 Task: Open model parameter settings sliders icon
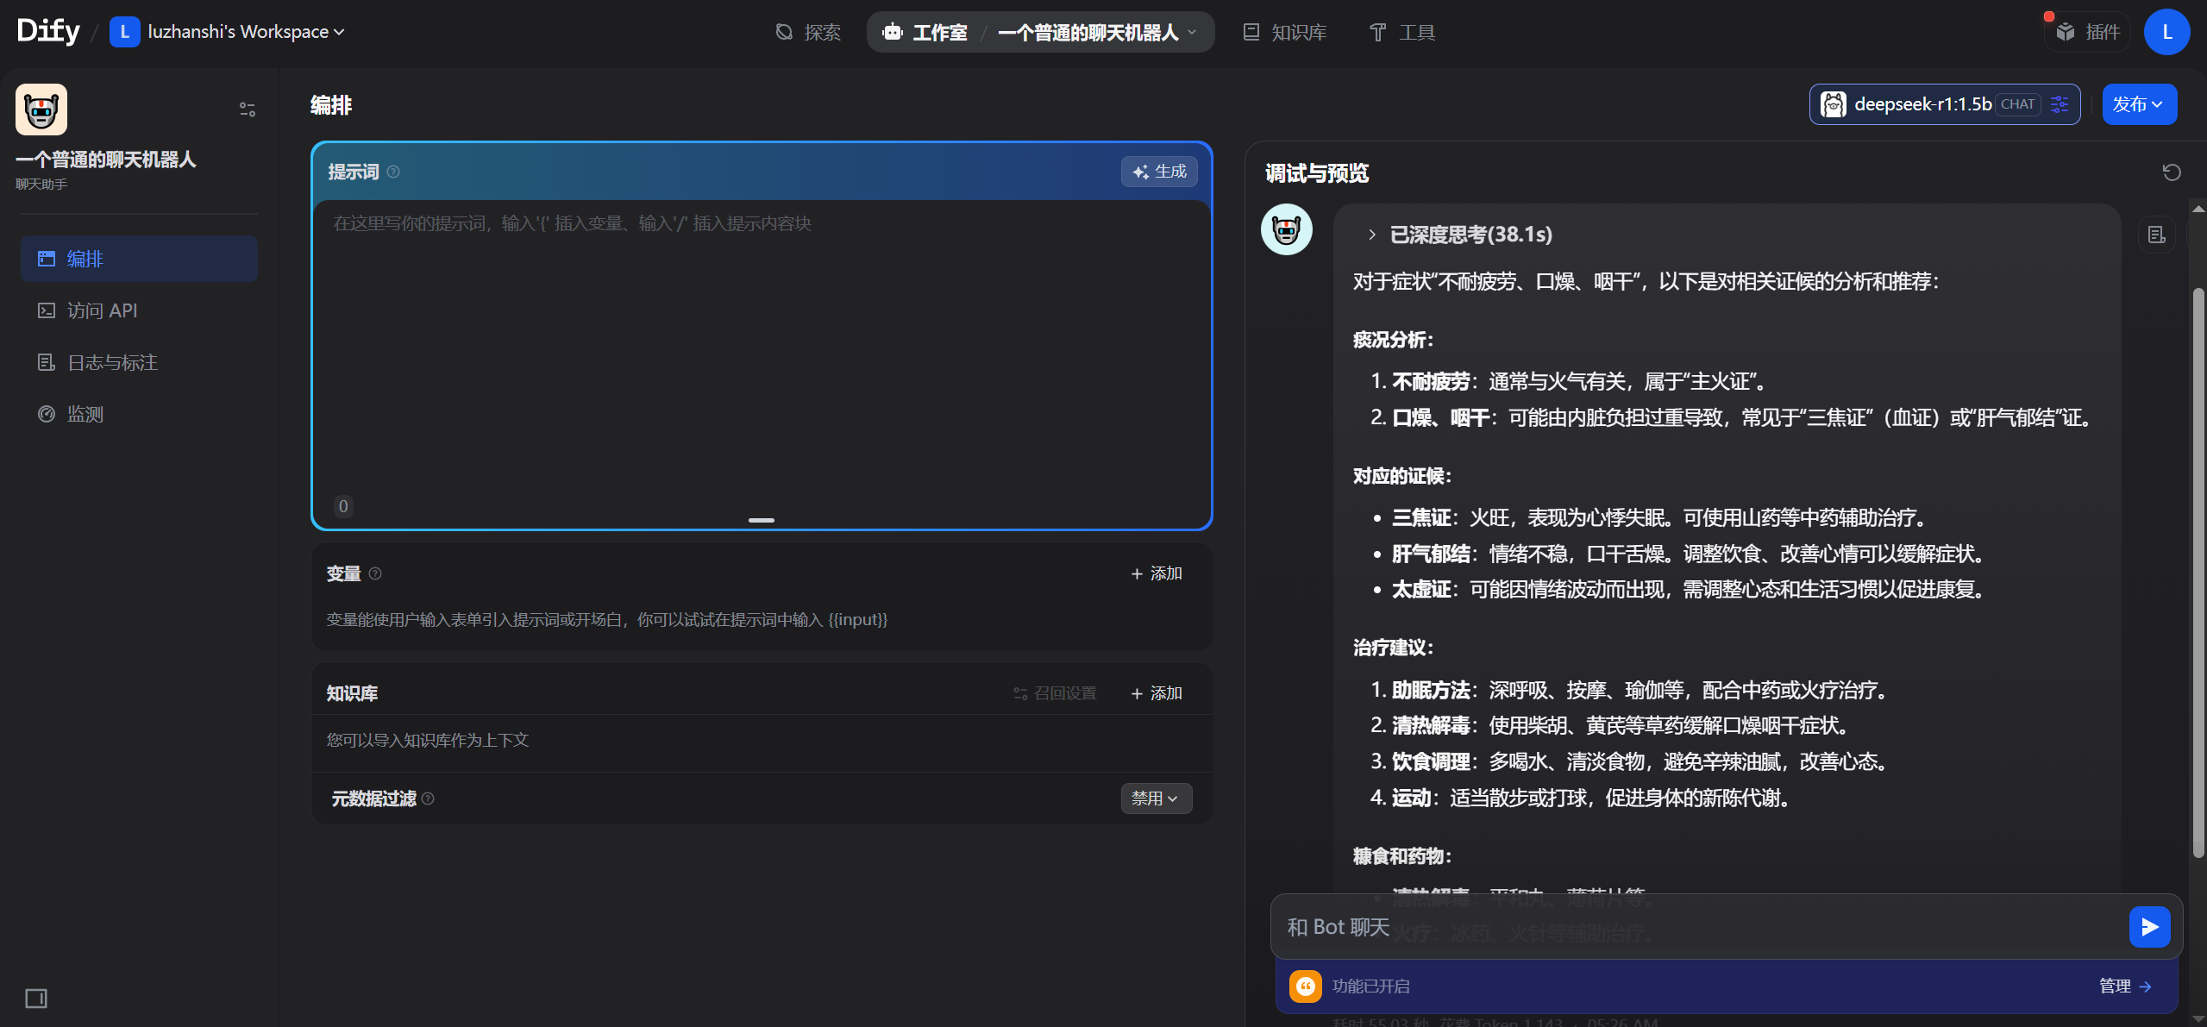click(x=2060, y=104)
